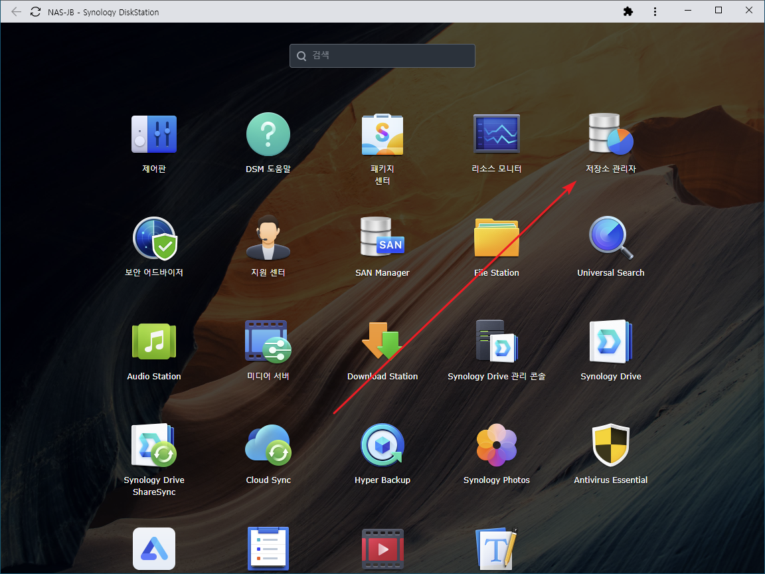This screenshot has height=574, width=765.
Task: Reload the NAS-JB page
Action: tap(36, 12)
